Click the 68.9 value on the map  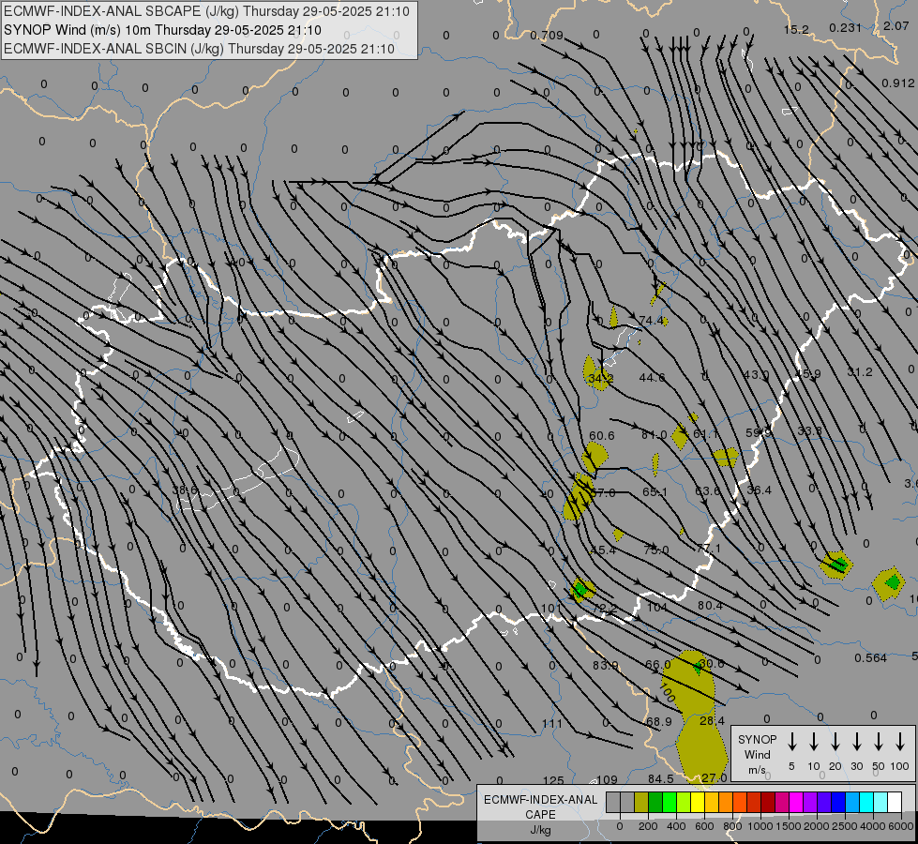[x=659, y=722]
